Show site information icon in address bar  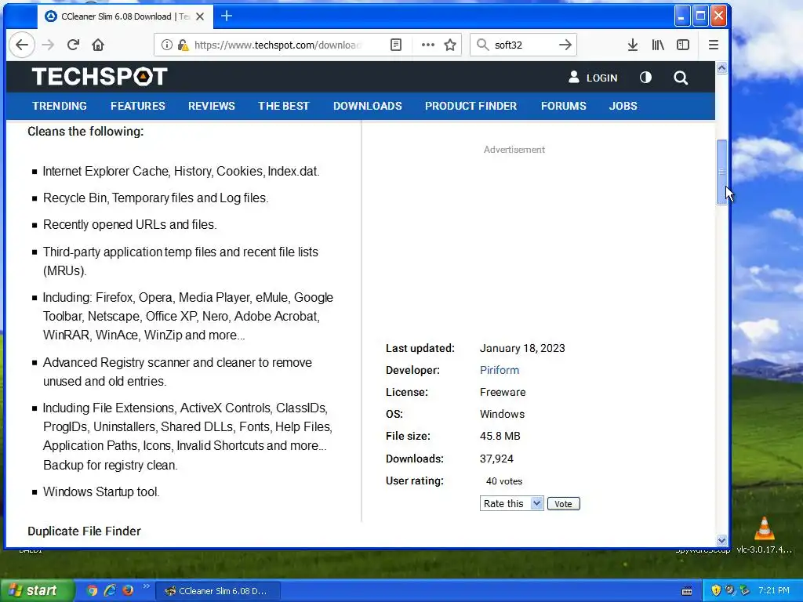click(x=167, y=45)
